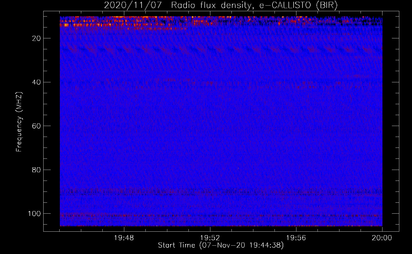The height and width of the screenshot is (254, 412).
Task: Click the plot title '2020/11/07 Radio flux density, e-CALLISTO (BIR)'
Action: 221,5
